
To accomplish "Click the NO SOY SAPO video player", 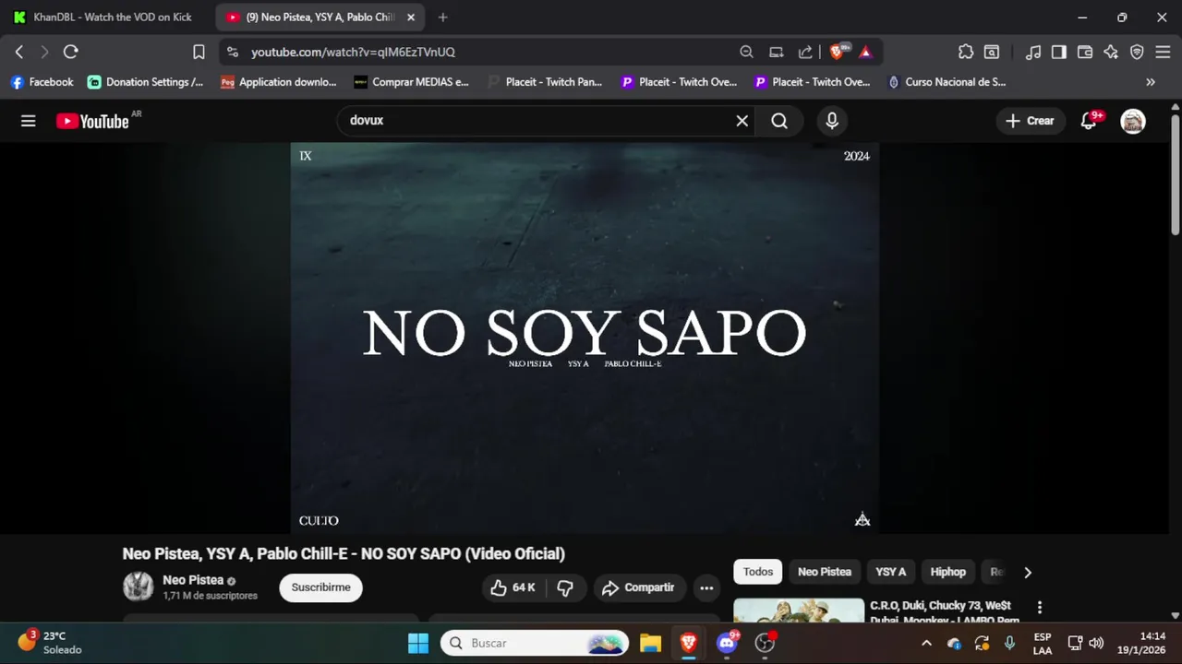I will click(585, 338).
